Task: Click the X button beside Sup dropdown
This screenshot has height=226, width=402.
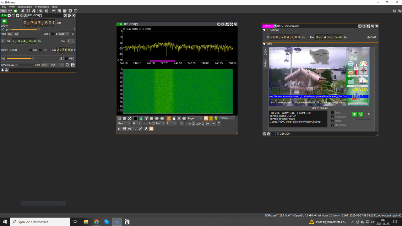Action: [73, 34]
